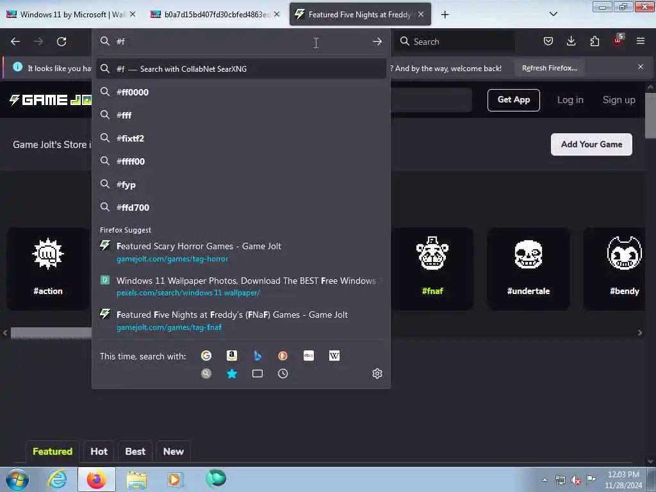Choose the #fixtf2 search suggestion

coord(241,138)
